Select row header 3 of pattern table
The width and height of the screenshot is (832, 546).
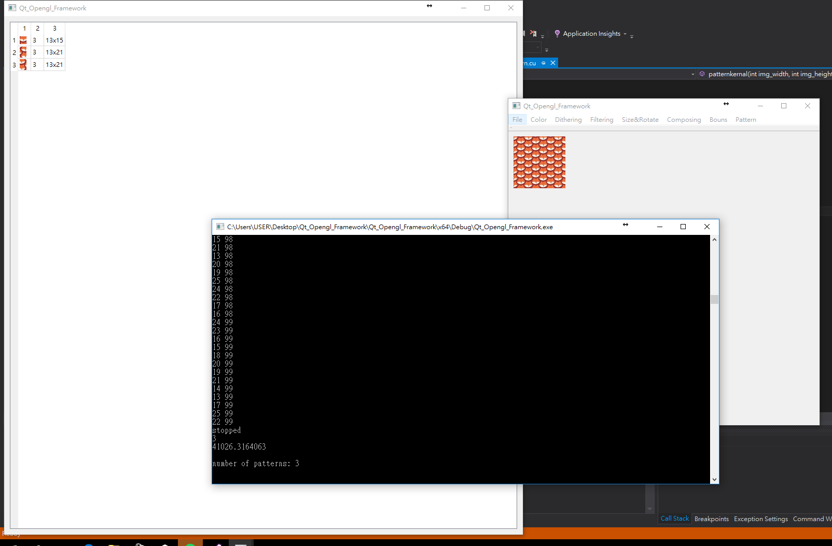pyautogui.click(x=14, y=64)
